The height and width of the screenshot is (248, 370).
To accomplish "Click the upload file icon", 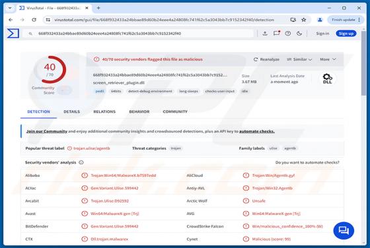I will 265,34.
